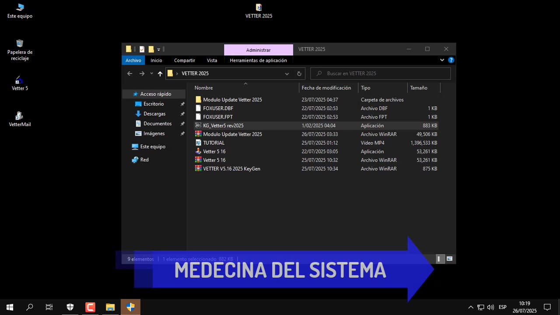Select VetterMail desktop shortcut
This screenshot has width=560, height=315.
click(x=20, y=119)
